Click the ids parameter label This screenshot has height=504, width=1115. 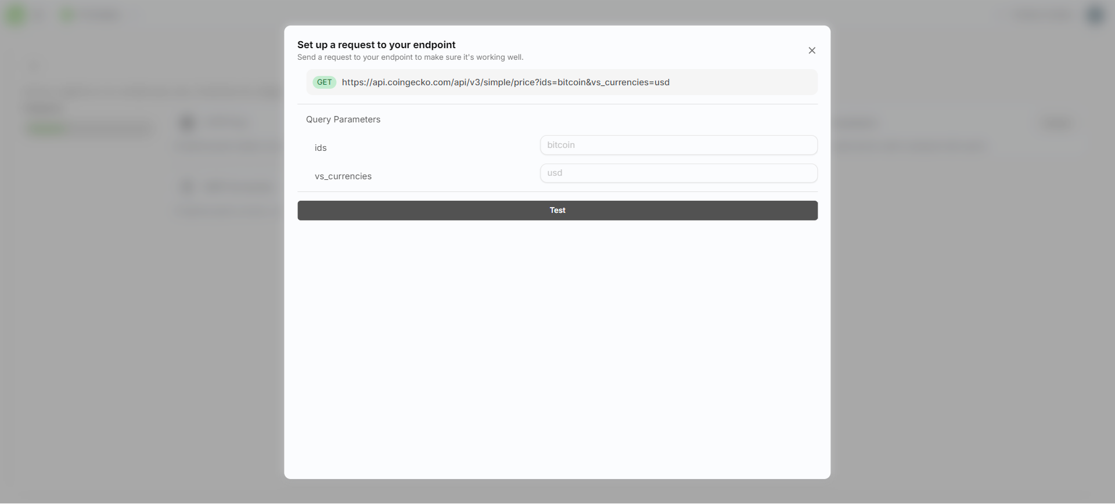(321, 148)
